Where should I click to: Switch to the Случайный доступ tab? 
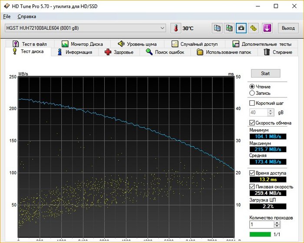tap(195, 44)
